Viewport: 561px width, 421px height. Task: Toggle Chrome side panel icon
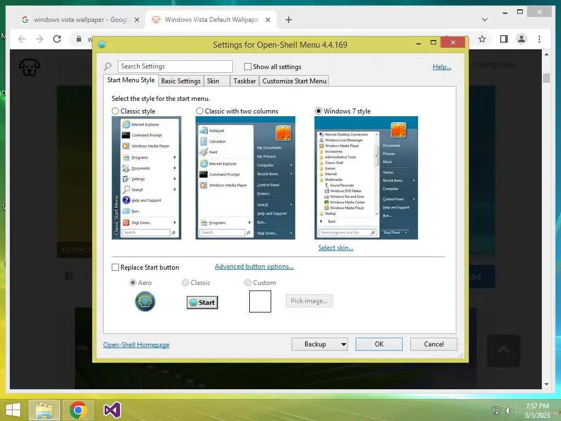click(504, 39)
